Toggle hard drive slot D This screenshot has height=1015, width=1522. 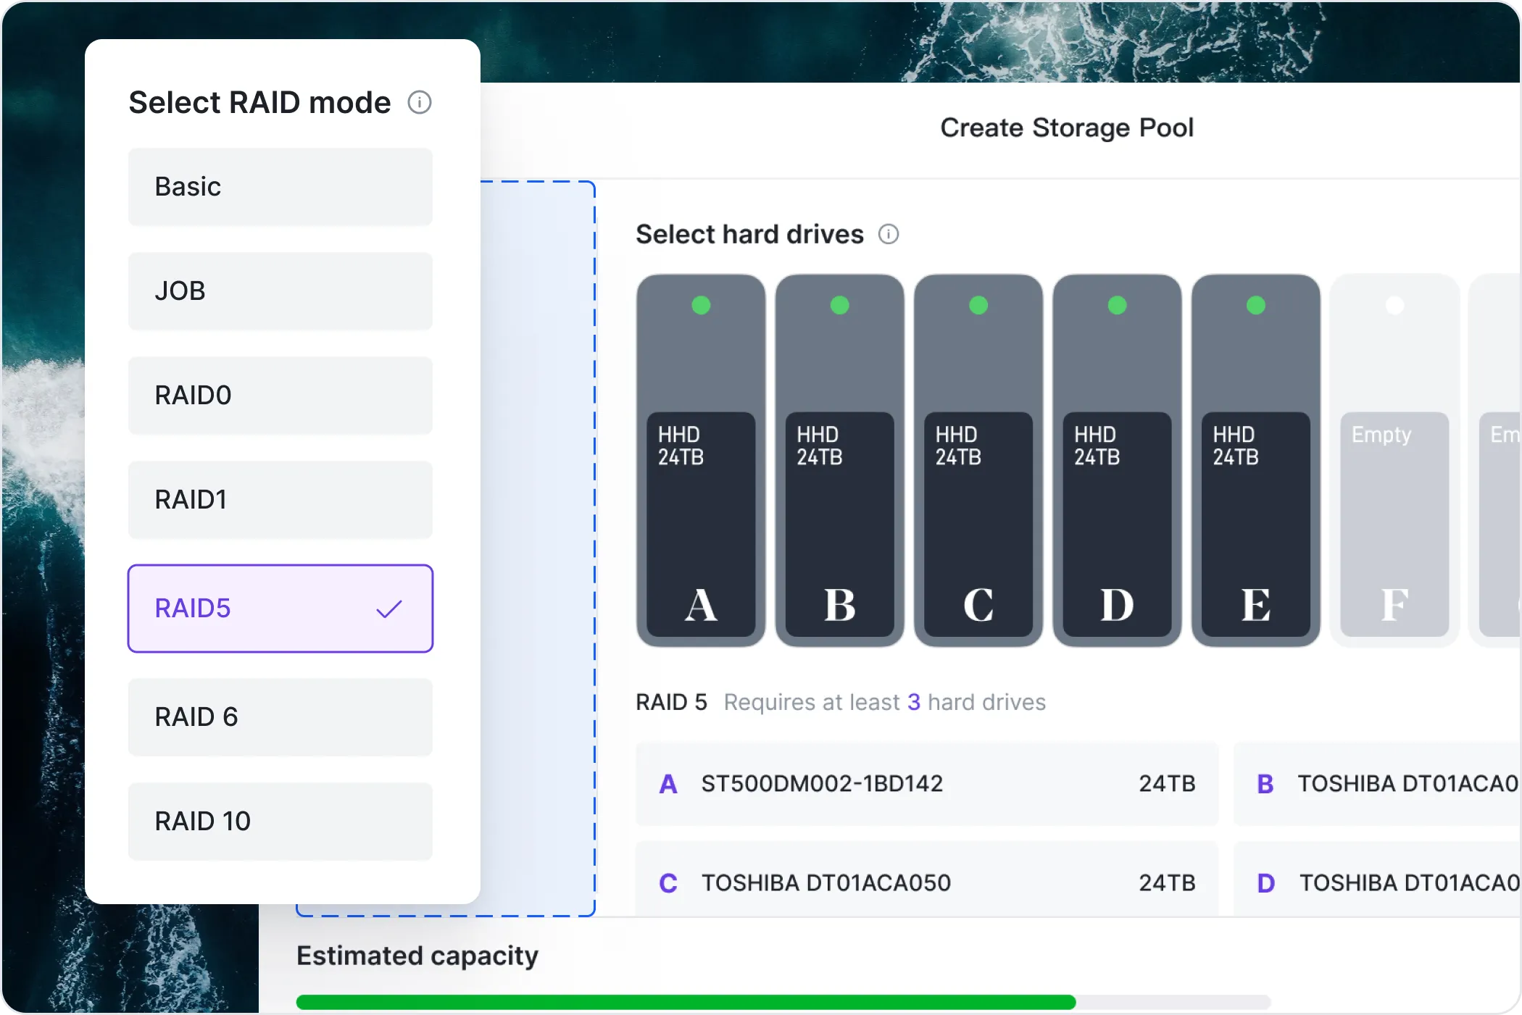point(1118,460)
